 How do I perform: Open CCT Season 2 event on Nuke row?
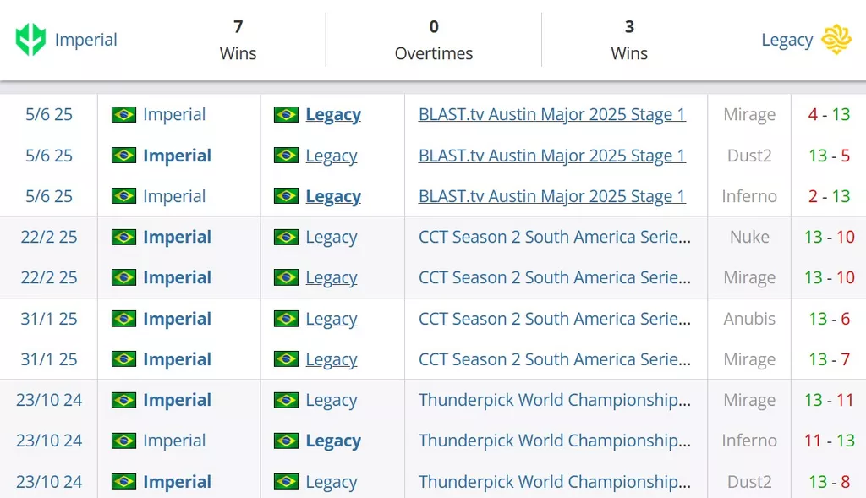click(555, 237)
